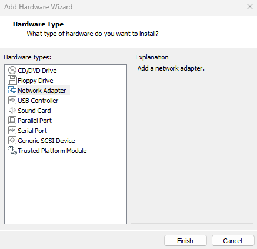The image size is (257, 249).
Task: Cancel the Add Hardware Wizard
Action: (x=233, y=241)
